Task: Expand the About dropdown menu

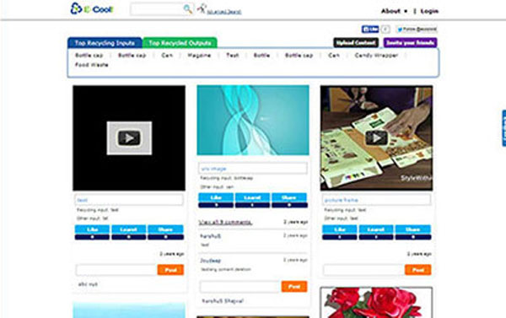Action: click(x=394, y=11)
